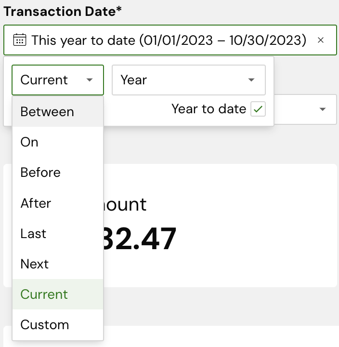339x347 pixels.
Task: Click the caret arrow in Current dropdown
Action: click(90, 80)
